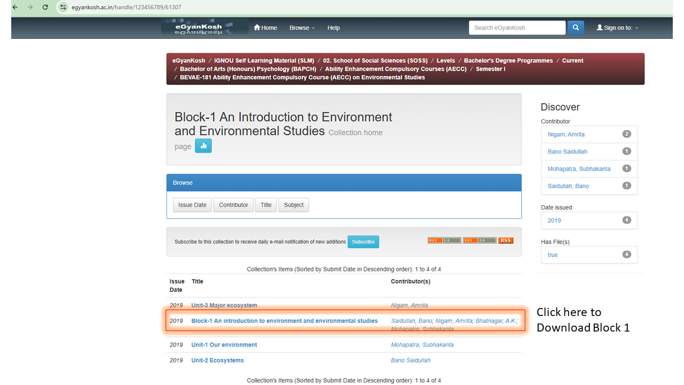Reload the page with the refresh icon
The width and height of the screenshot is (684, 385).
(x=45, y=7)
